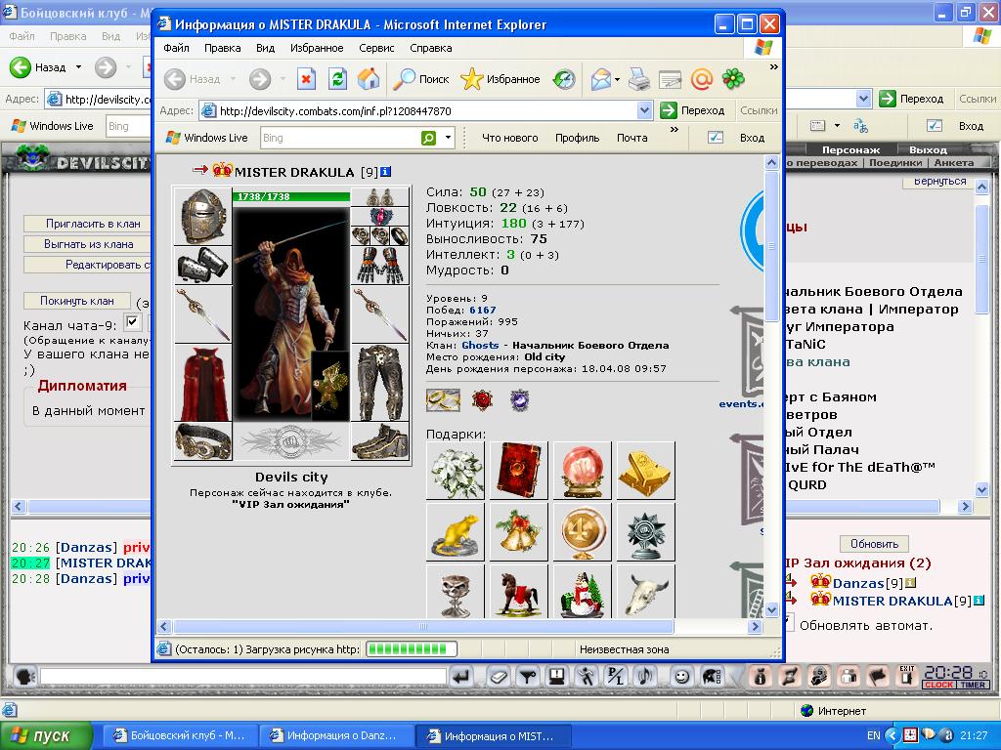The width and height of the screenshot is (1001, 750).
Task: Click the boots equipment slot
Action: (380, 441)
